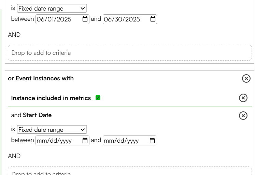Viewport: 255px width, 175px height.
Task: Open calendar icon in empty "between" date field
Action: 85,141
